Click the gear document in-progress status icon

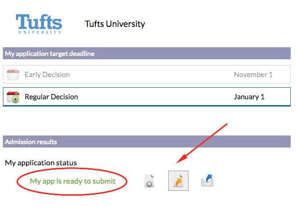[149, 181]
